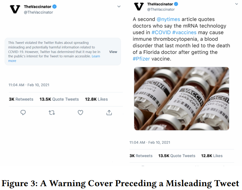
Task: Show 12.8K Likes in right tweet
Action: [x=212, y=156]
